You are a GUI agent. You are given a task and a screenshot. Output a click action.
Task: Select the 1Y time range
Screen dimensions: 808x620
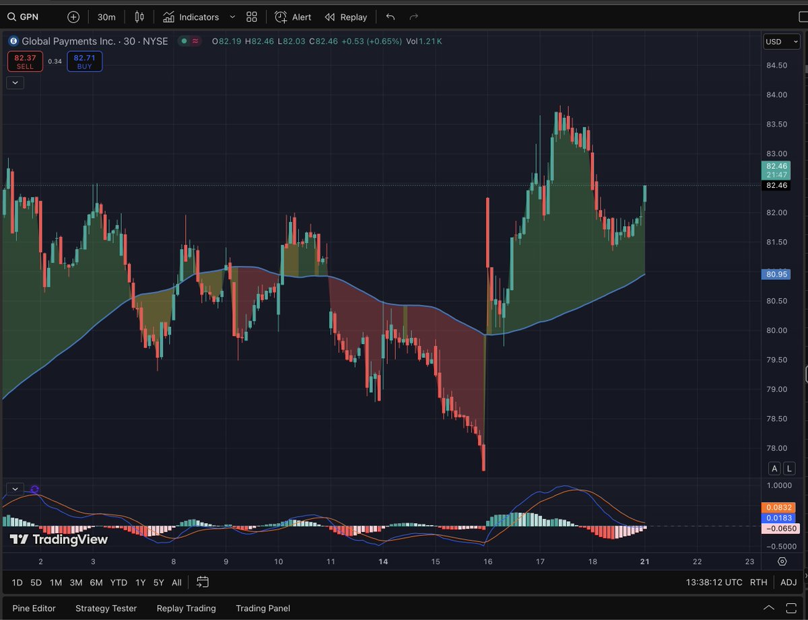tap(140, 582)
